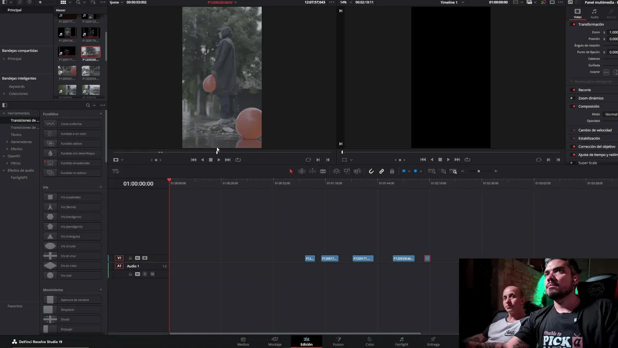The width and height of the screenshot is (618, 348).
Task: Collapse the Movimiento transitions group
Action: [x=101, y=290]
